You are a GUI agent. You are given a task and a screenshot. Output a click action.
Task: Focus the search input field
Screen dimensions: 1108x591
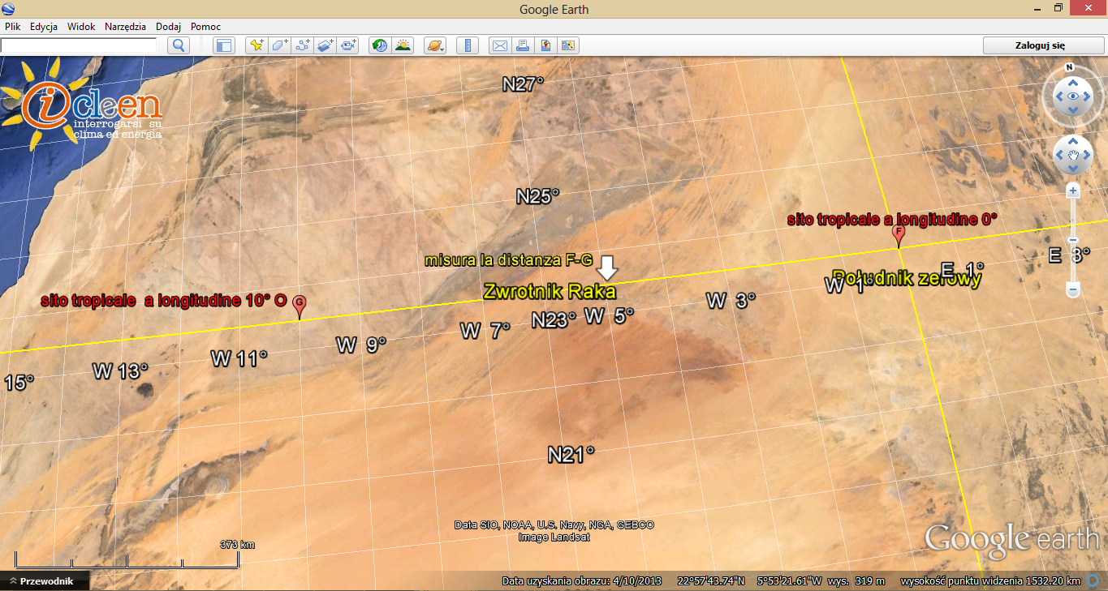(79, 45)
